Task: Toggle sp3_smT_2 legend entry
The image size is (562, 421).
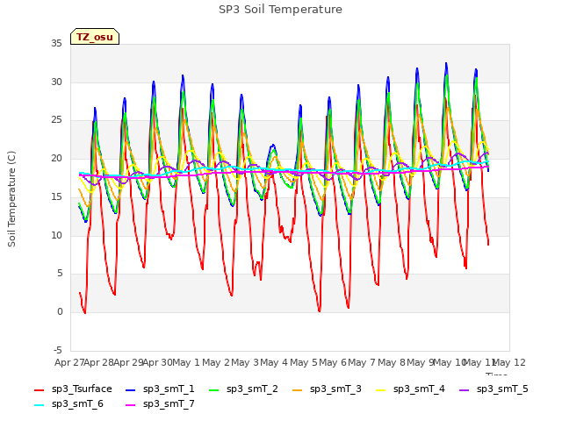Action: click(x=243, y=389)
